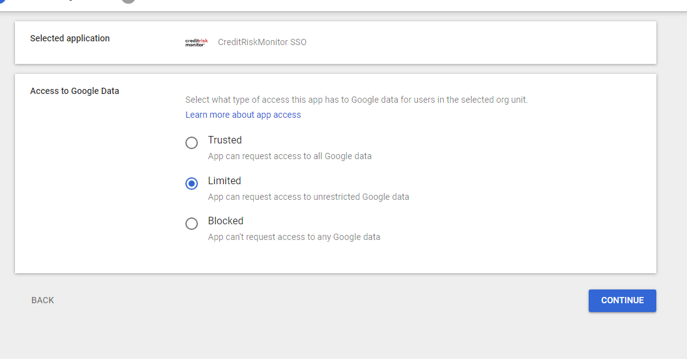Select the Trusted radio button
Image resolution: width=687 pixels, height=359 pixels.
click(192, 143)
